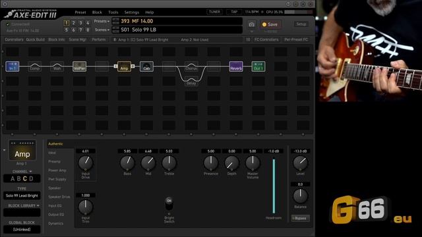Select the Delay block

(x=191, y=81)
